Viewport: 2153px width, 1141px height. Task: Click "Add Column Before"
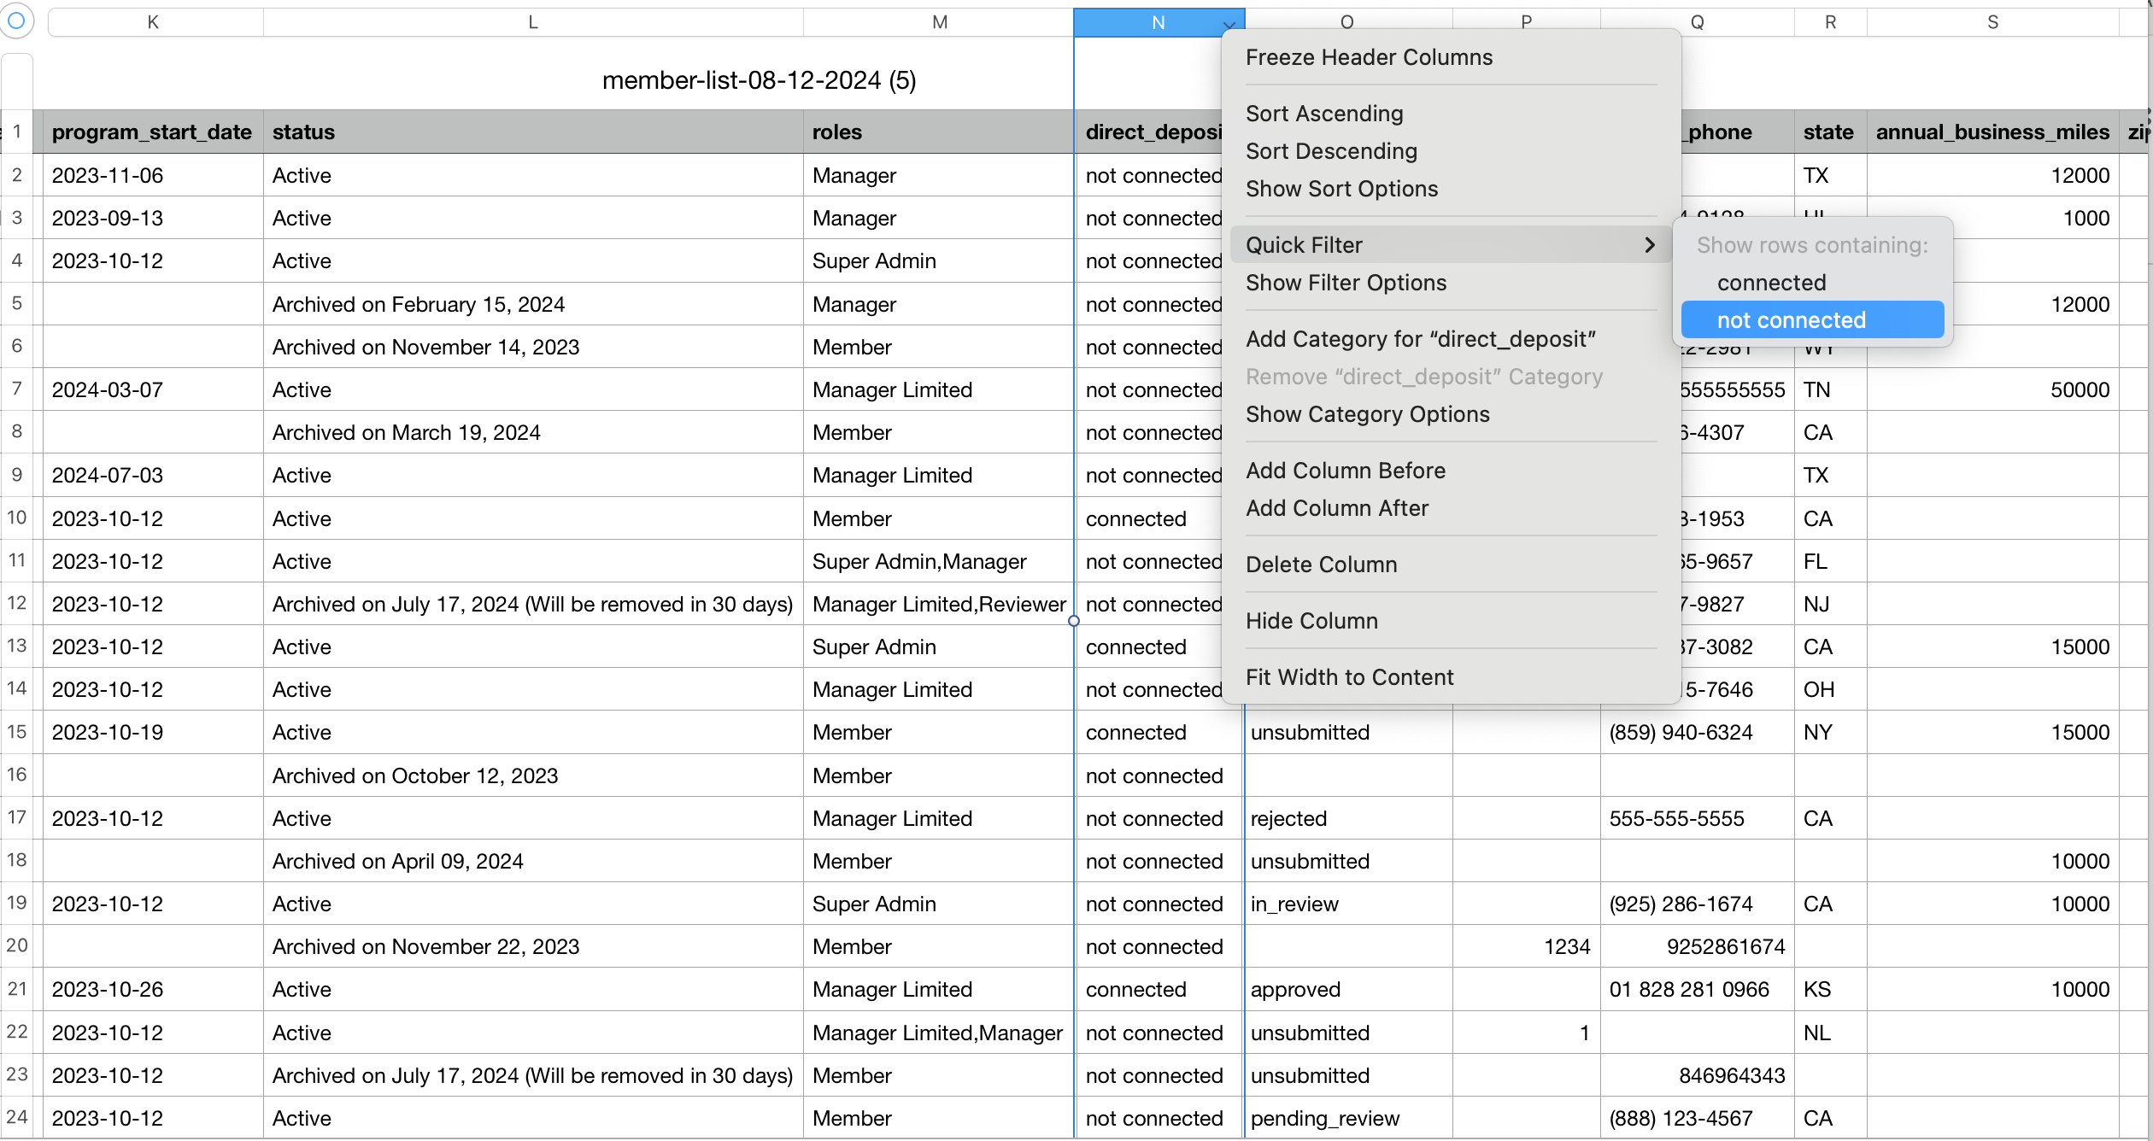click(x=1346, y=470)
